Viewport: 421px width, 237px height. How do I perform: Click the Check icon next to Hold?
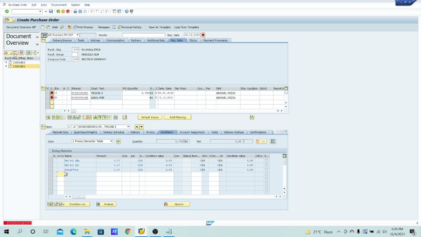point(62,27)
